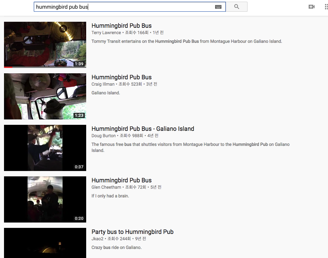
Task: Open the YouTube apps grid icon
Action: 326,6
